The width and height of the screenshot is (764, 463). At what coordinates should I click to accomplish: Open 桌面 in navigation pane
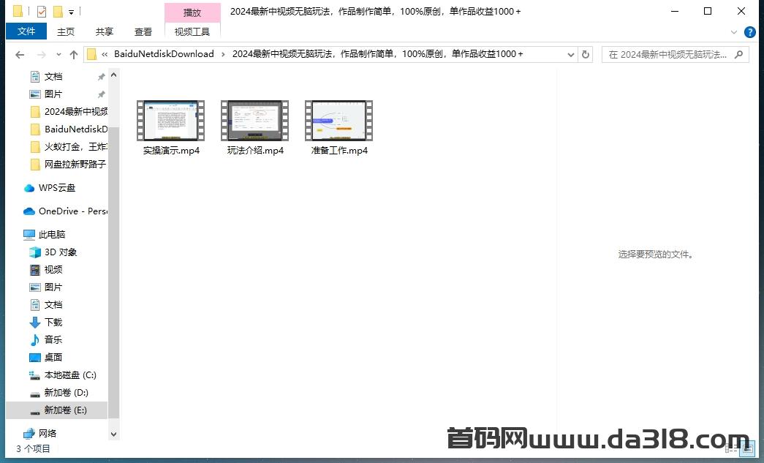[x=53, y=357]
